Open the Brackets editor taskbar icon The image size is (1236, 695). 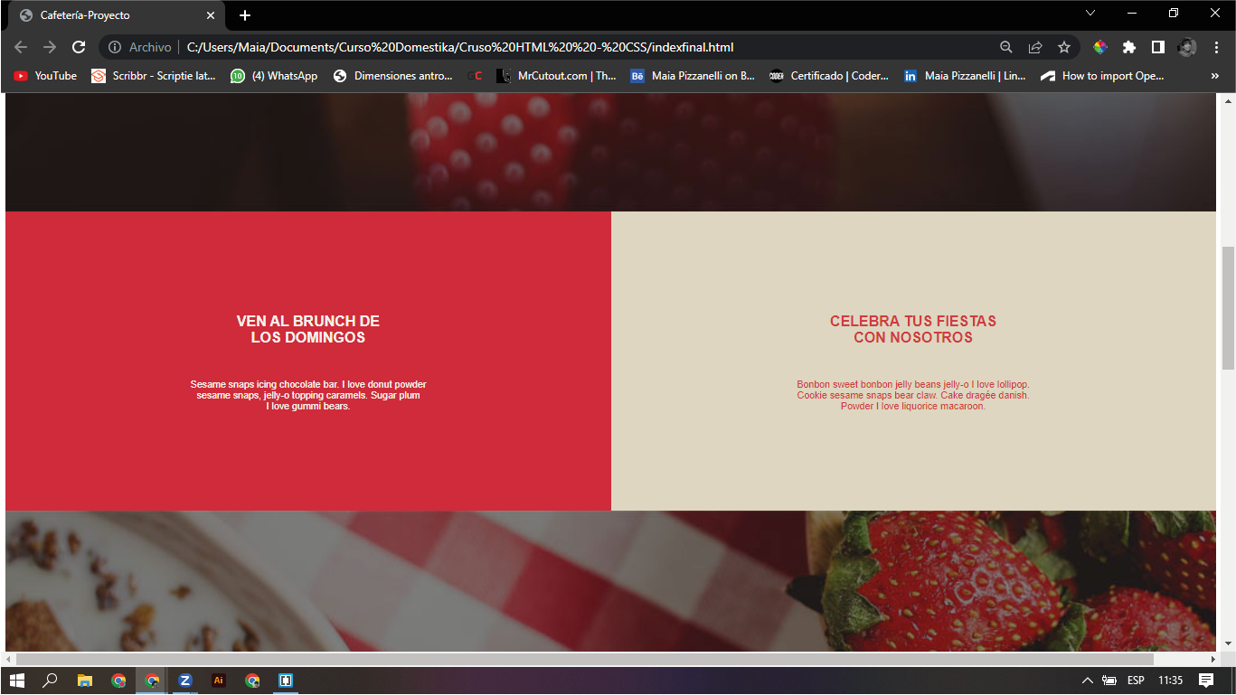[286, 681]
